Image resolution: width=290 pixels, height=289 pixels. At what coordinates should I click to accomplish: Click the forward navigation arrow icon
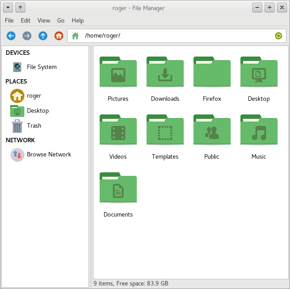tap(27, 36)
